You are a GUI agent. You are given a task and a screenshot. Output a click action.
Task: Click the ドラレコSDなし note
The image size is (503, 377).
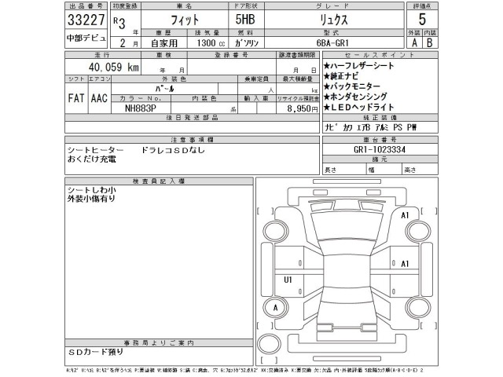pos(173,150)
